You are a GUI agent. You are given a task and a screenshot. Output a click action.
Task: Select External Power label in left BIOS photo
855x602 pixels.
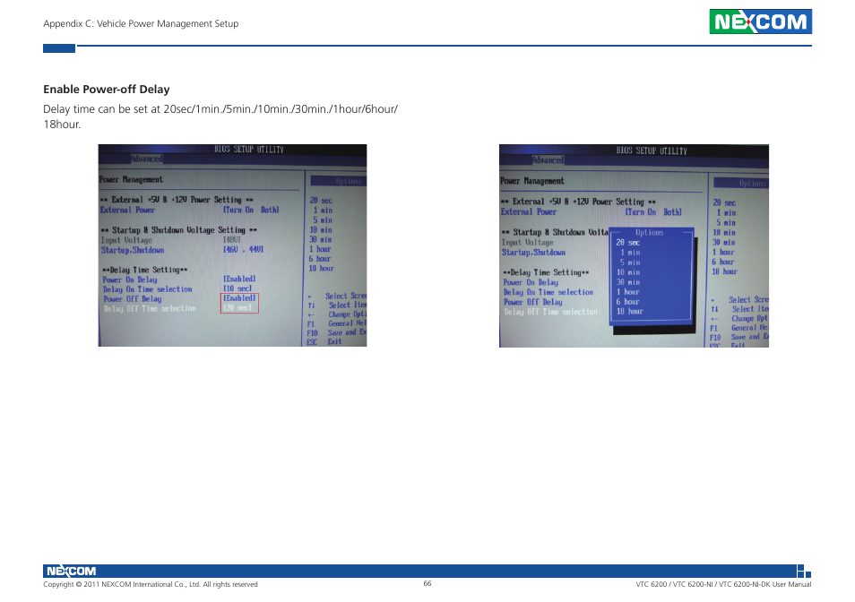click(x=128, y=210)
